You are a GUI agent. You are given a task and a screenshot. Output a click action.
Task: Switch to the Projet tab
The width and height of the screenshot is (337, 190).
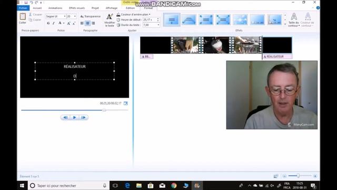click(95, 8)
